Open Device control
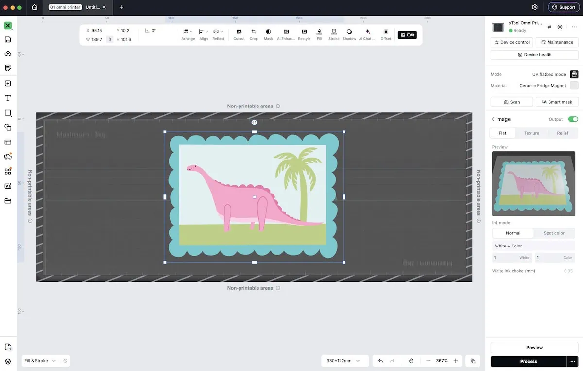The width and height of the screenshot is (583, 371). pyautogui.click(x=512, y=42)
